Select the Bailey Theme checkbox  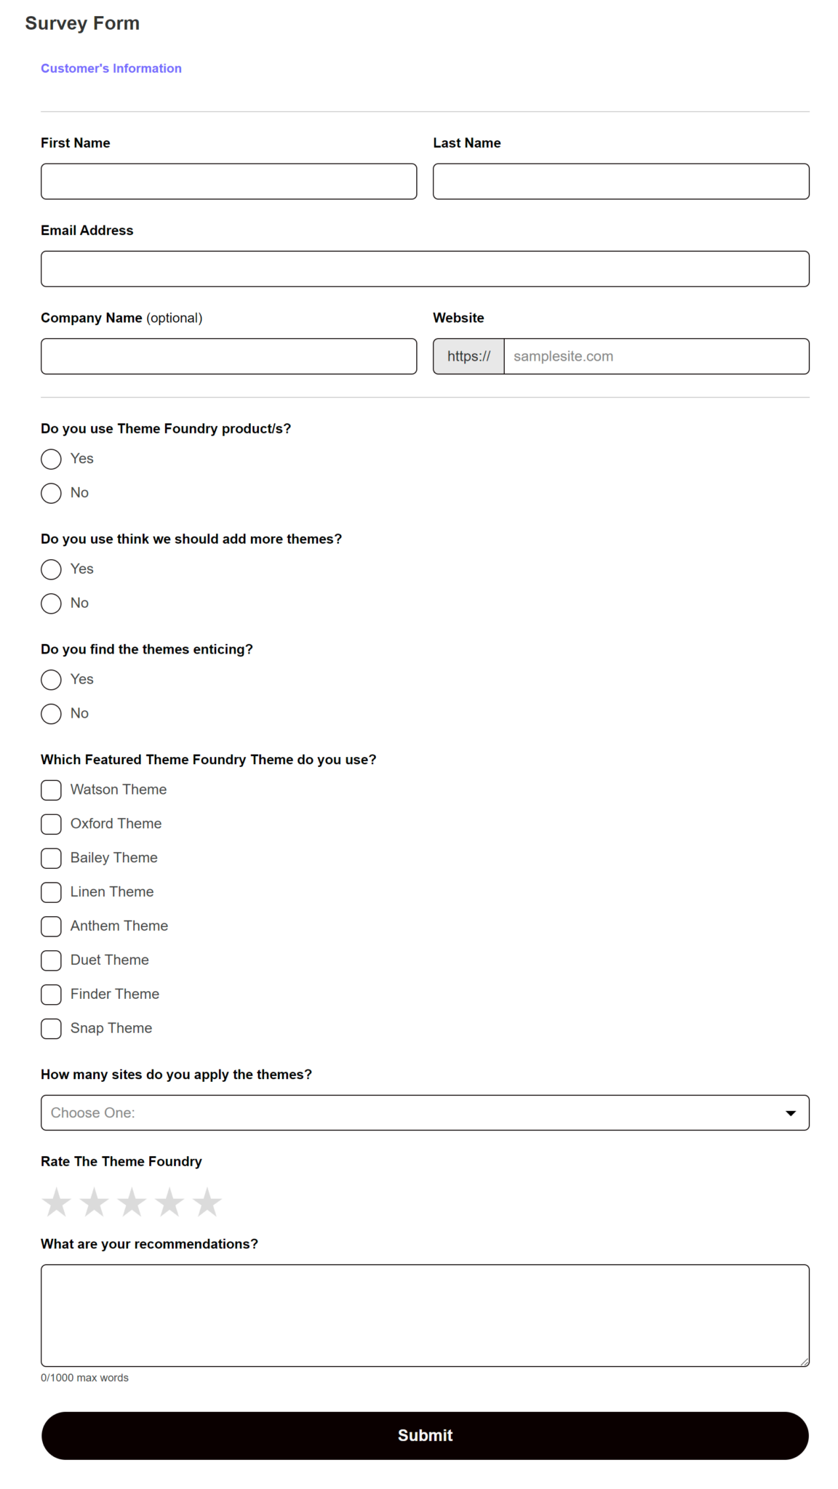51,858
